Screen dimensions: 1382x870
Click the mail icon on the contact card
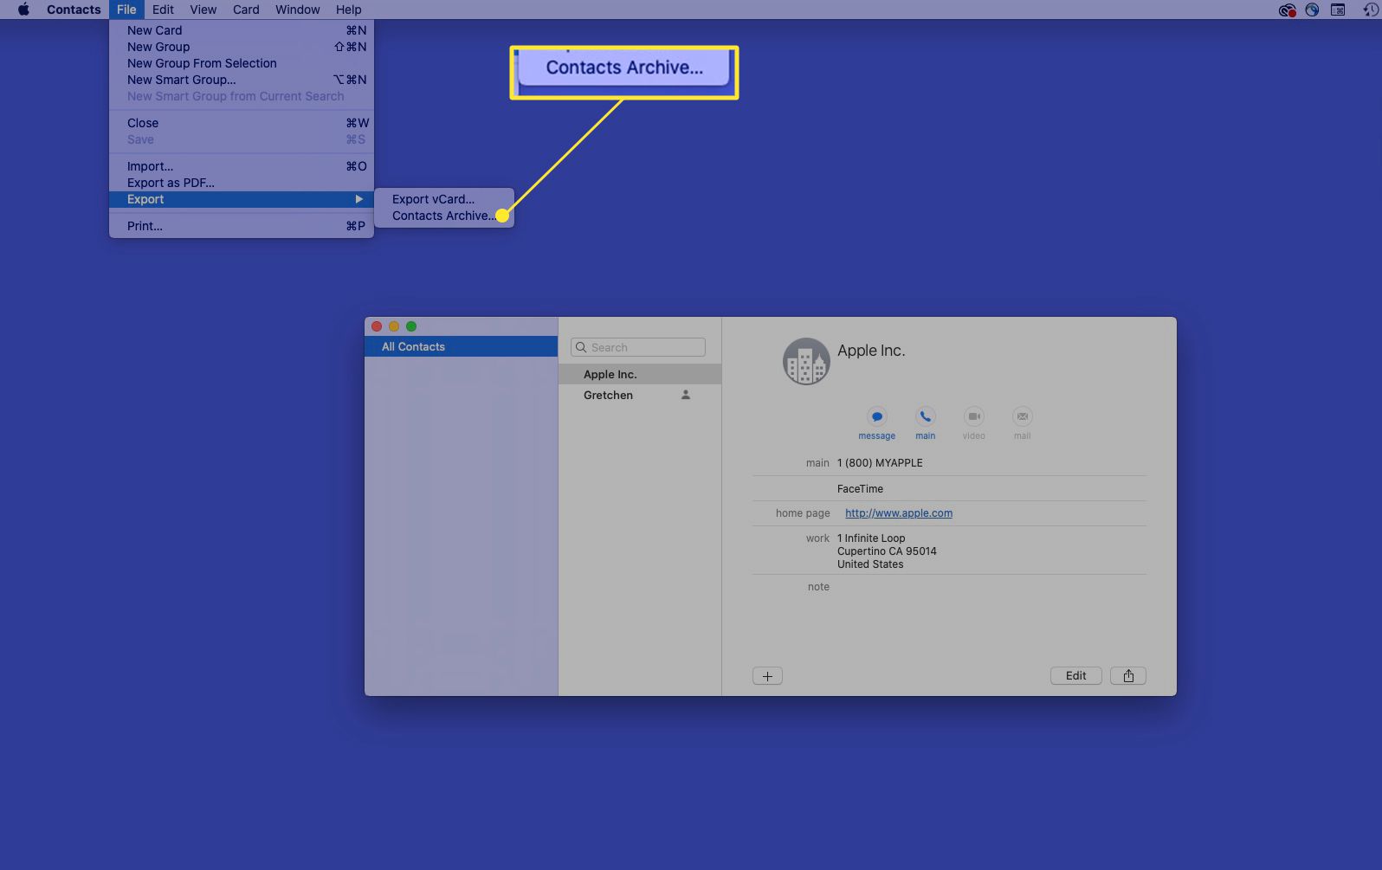coord(1022,416)
